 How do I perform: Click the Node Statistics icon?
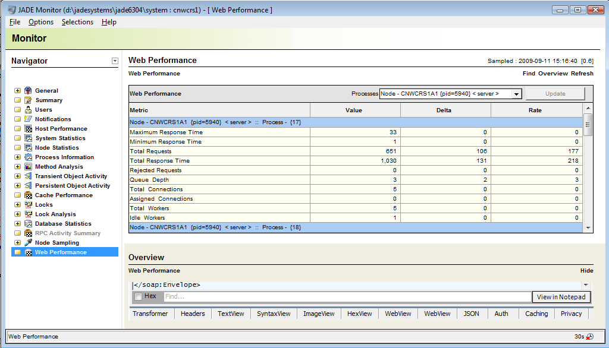pyautogui.click(x=28, y=147)
